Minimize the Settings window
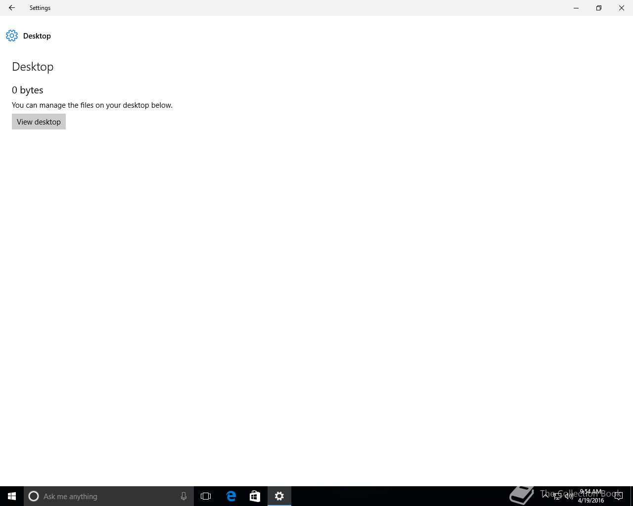Viewport: 633px width, 506px height. (576, 8)
